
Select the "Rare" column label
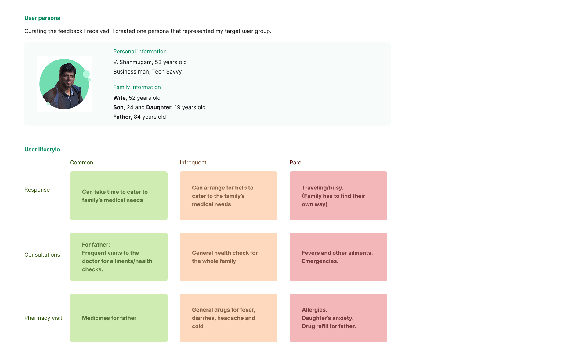click(295, 163)
